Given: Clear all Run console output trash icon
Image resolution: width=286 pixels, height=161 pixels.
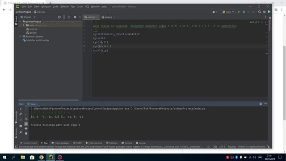Looking at the screenshot, I should [26, 133].
